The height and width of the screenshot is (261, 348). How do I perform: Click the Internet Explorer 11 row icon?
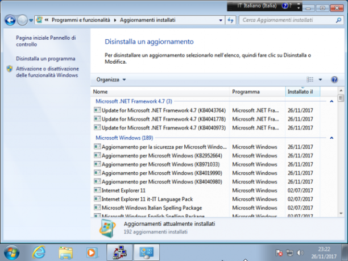point(97,190)
